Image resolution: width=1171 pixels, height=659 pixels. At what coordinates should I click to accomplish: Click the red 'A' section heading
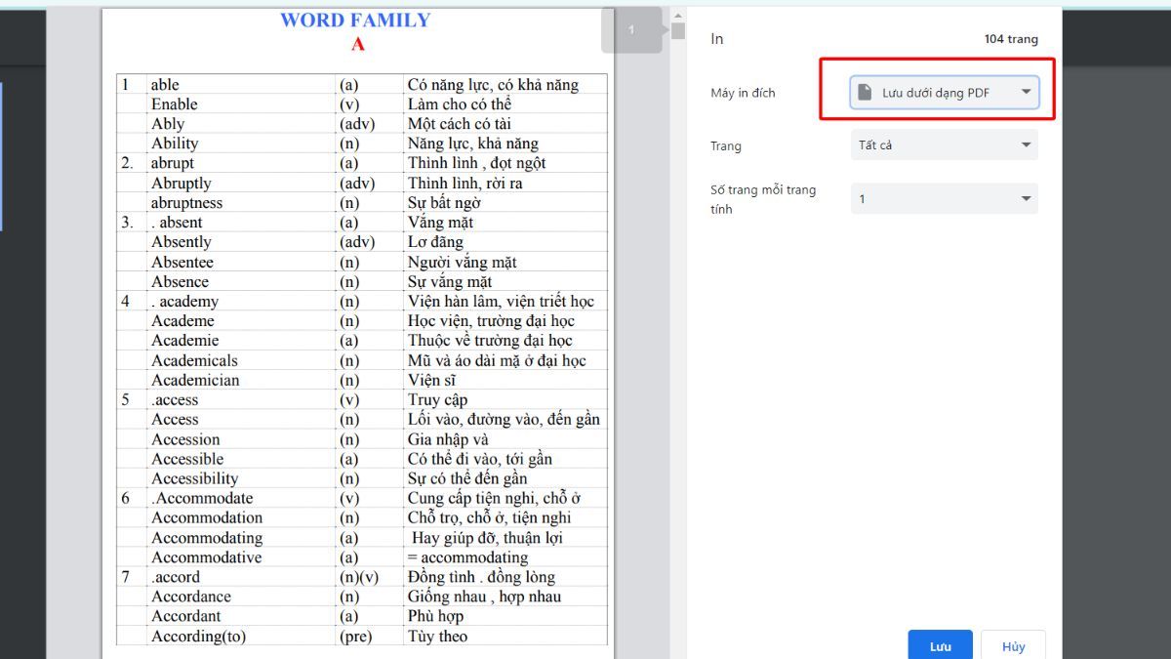click(357, 45)
